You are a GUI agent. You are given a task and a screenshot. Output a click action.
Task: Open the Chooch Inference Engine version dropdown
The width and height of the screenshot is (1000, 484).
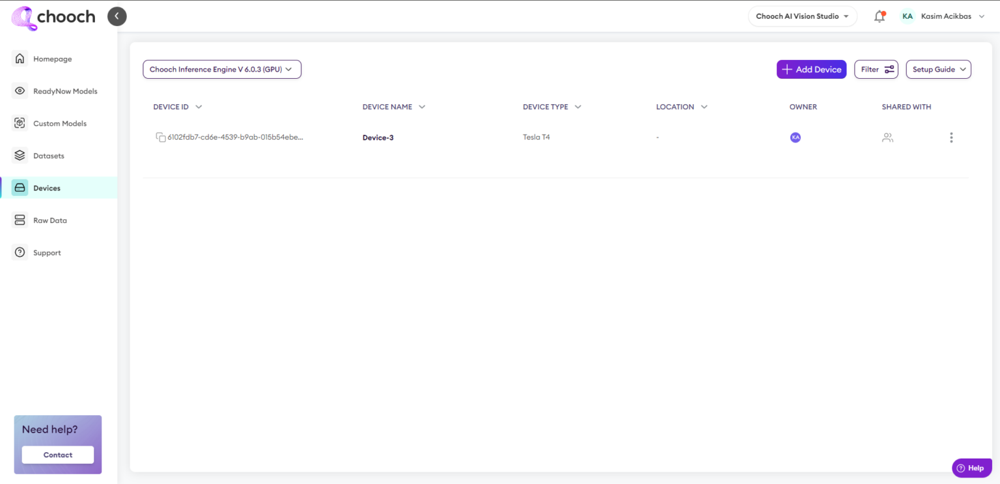pyautogui.click(x=222, y=70)
